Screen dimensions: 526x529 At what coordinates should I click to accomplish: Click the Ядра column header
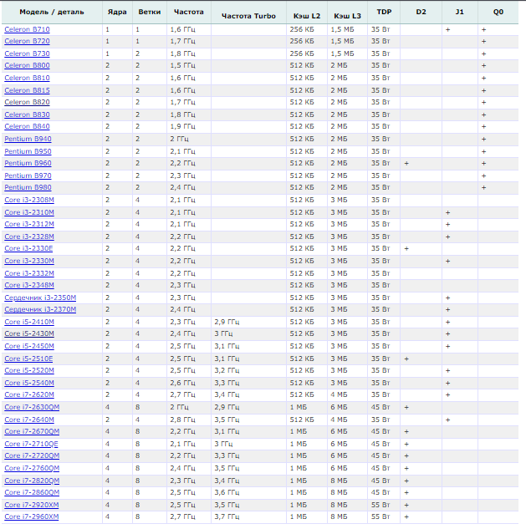tap(117, 13)
